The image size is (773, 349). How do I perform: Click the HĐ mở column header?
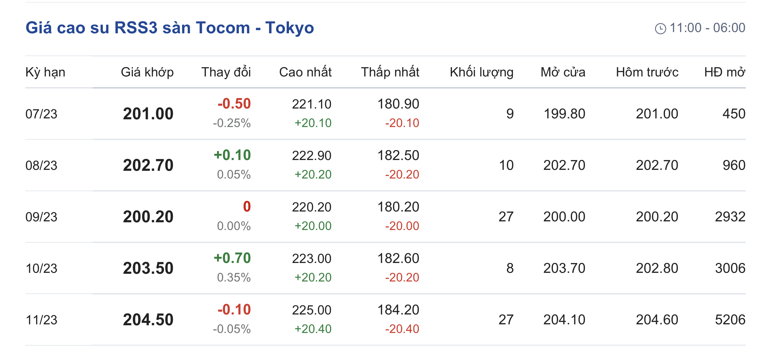725,72
